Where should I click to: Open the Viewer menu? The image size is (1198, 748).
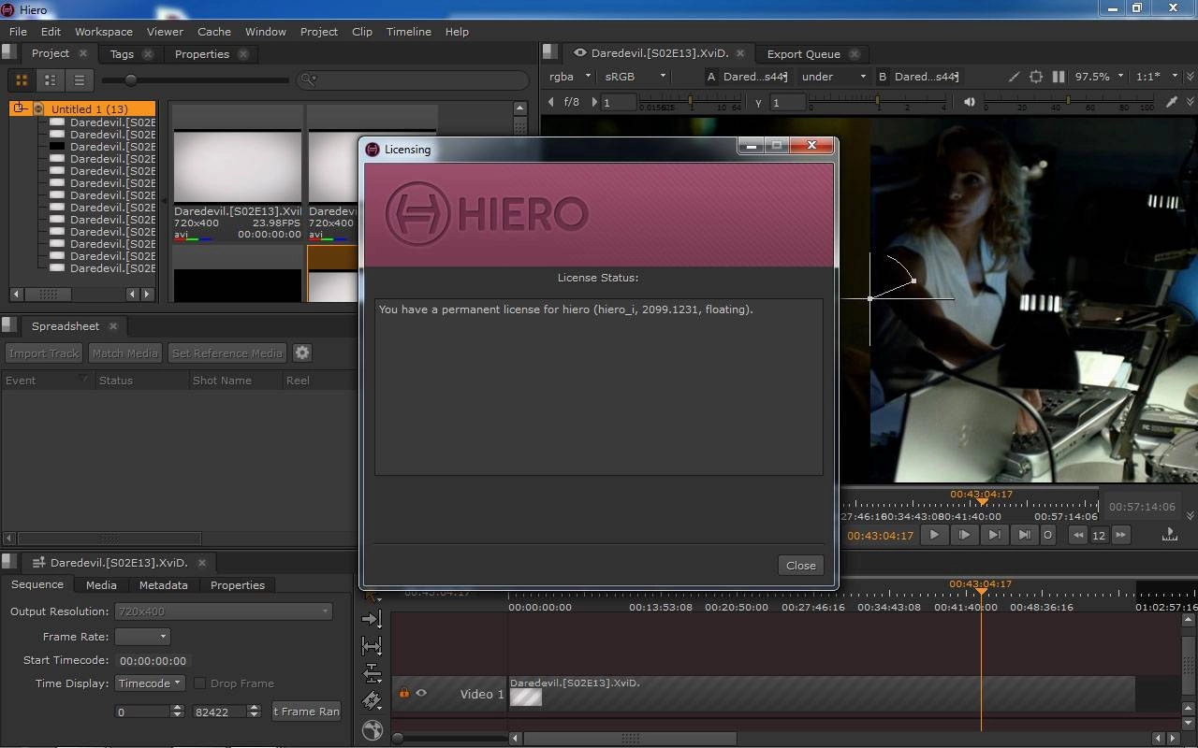pyautogui.click(x=165, y=32)
